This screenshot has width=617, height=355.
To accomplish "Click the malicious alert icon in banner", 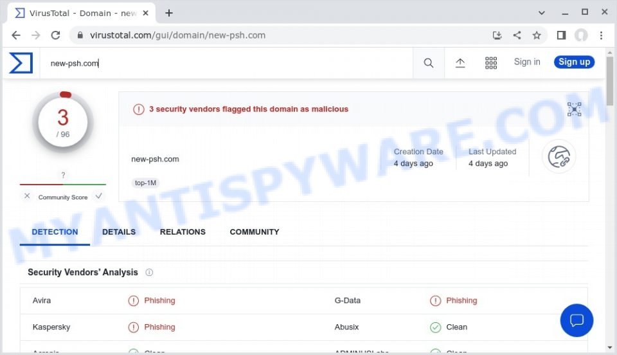I will pyautogui.click(x=139, y=109).
